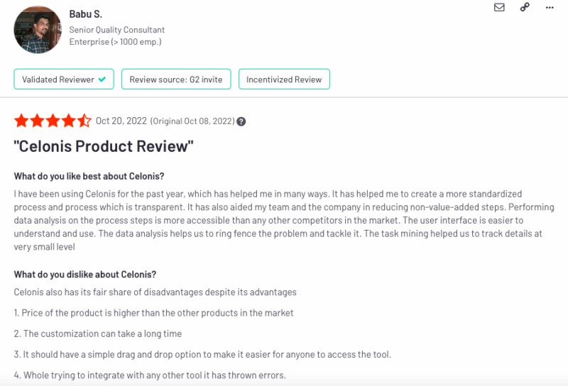Click Senior Quality Consultant job title
This screenshot has width=568, height=386.
pyautogui.click(x=117, y=30)
